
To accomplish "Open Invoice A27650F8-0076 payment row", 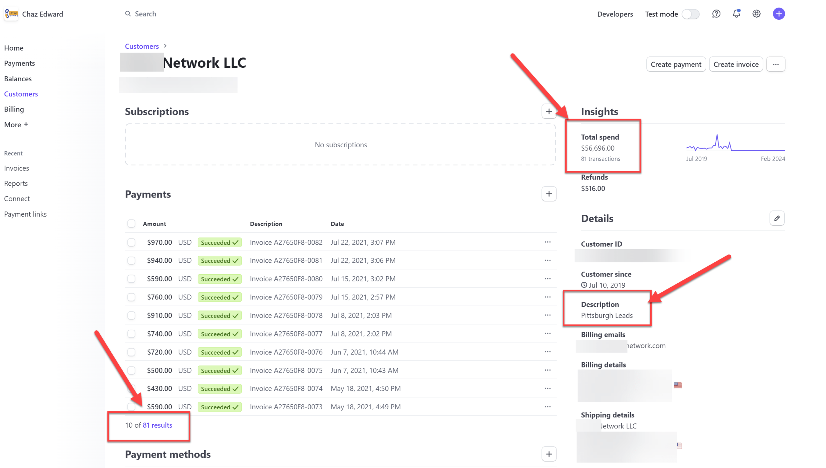I will (x=340, y=352).
